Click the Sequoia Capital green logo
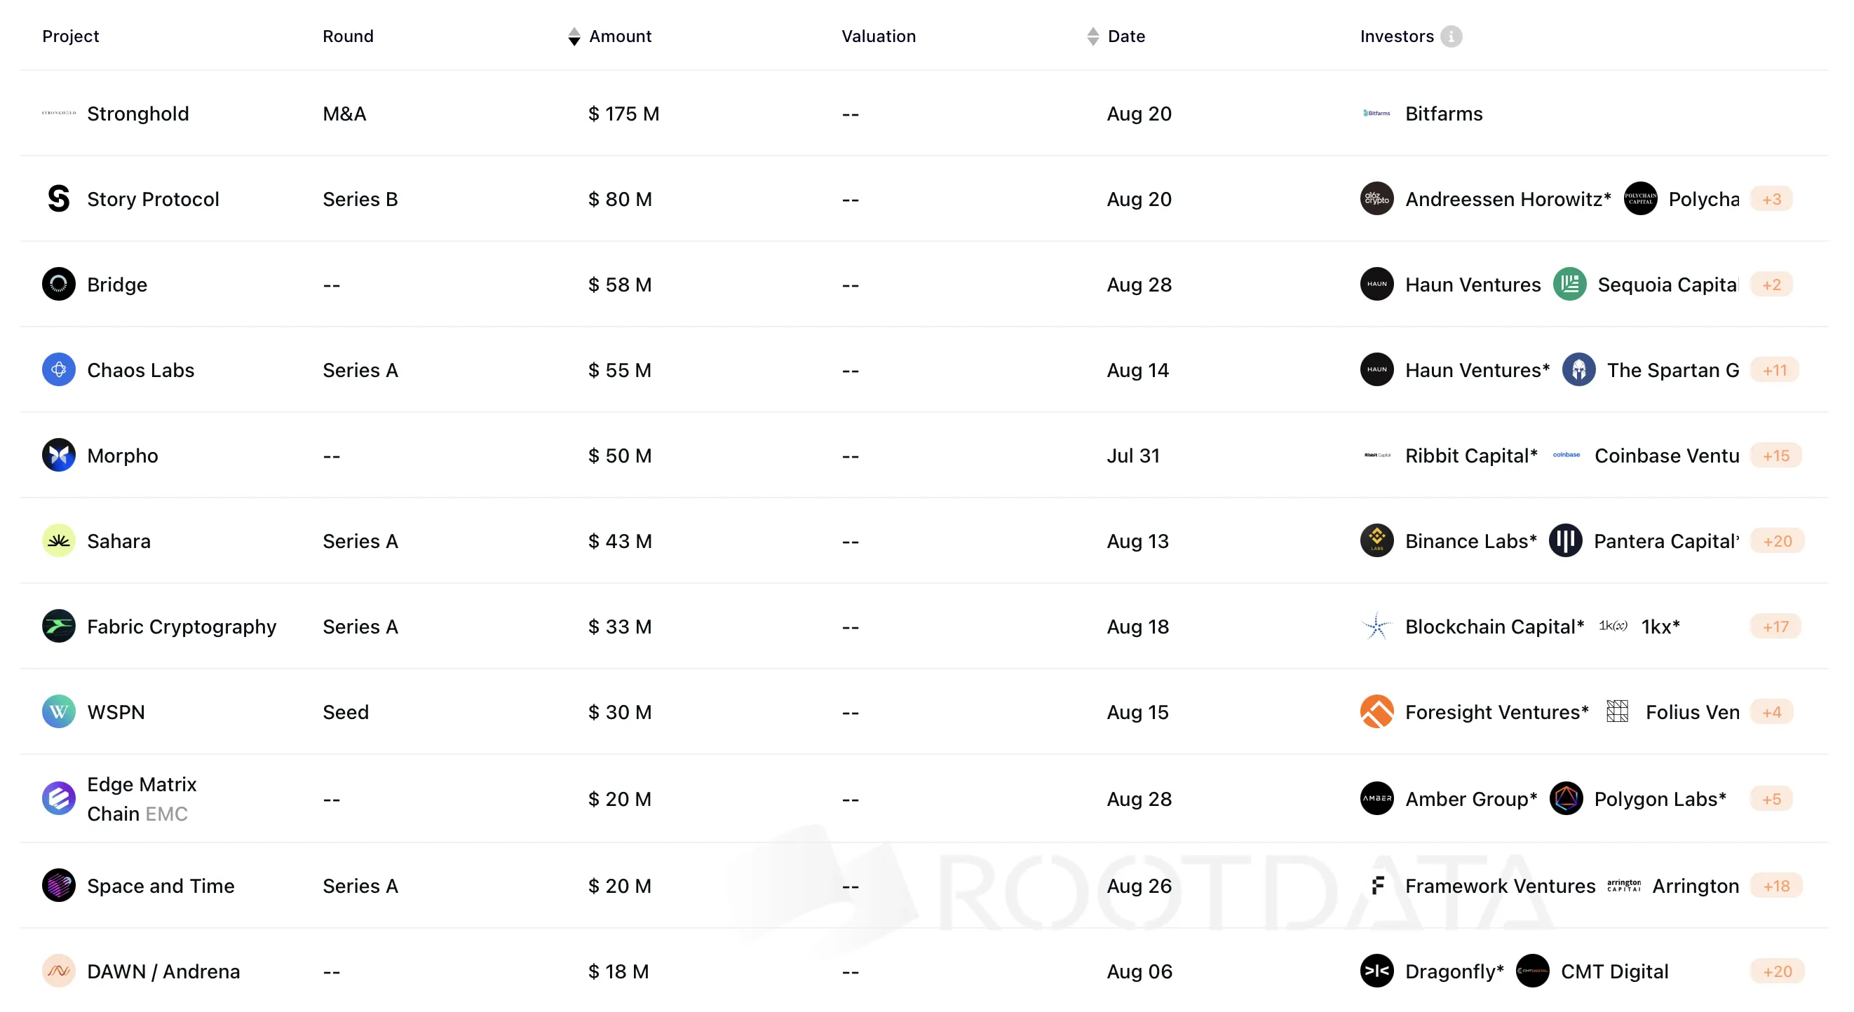1854x1012 pixels. [x=1569, y=284]
